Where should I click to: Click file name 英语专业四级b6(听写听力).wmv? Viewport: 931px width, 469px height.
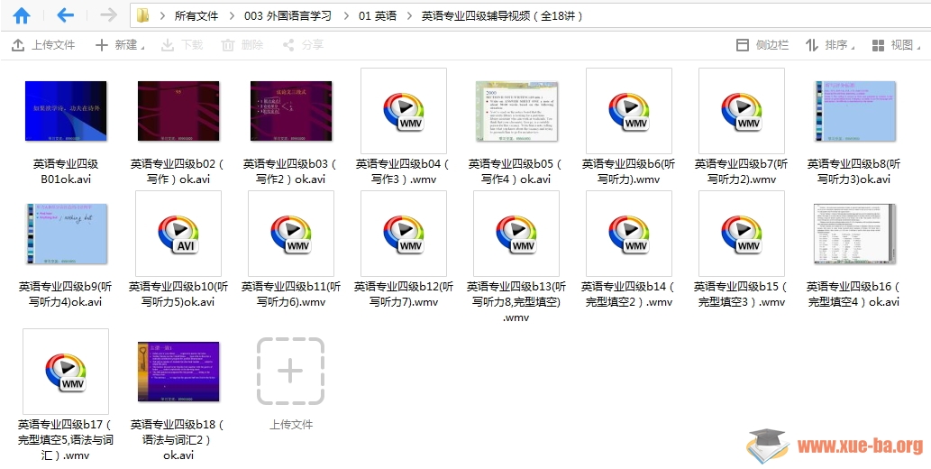(x=629, y=171)
